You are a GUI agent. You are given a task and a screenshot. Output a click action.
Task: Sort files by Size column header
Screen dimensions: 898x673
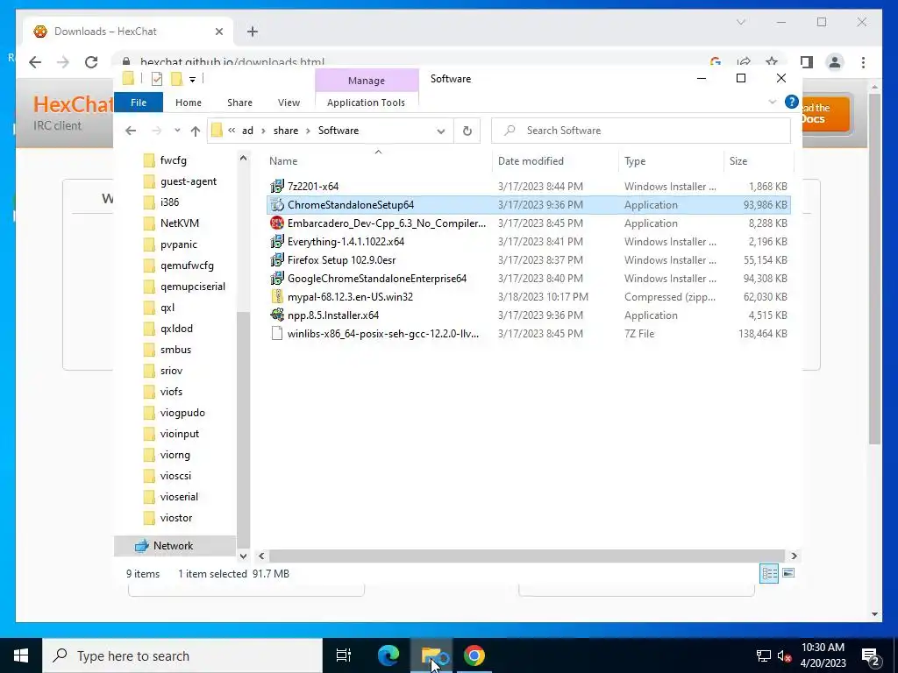pyautogui.click(x=759, y=161)
